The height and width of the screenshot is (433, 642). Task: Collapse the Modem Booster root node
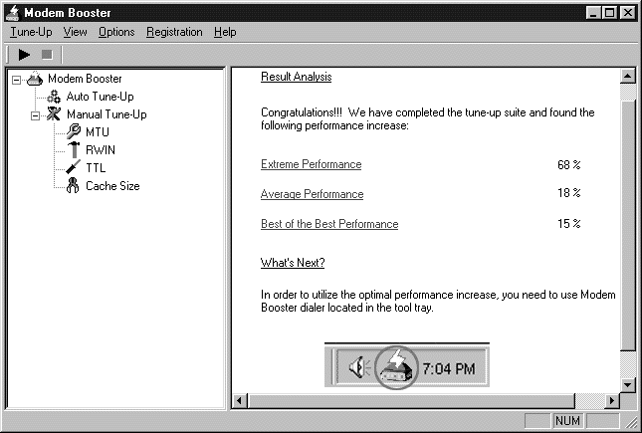tap(16, 80)
